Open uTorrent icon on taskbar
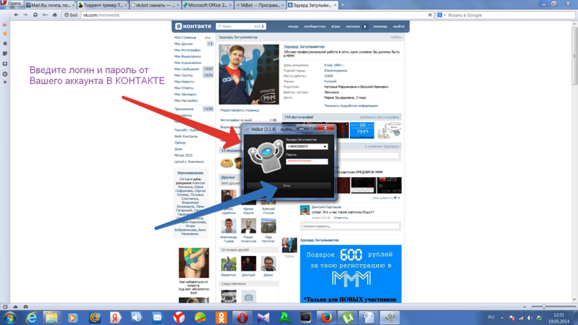The height and width of the screenshot is (325, 578). (x=348, y=318)
